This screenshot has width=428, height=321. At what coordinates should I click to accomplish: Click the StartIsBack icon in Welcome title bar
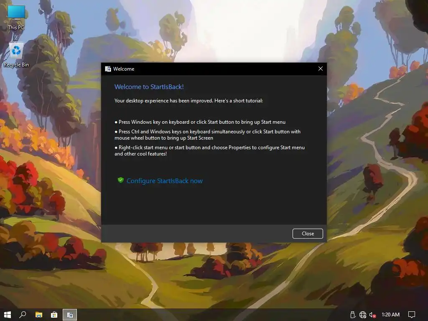pos(108,69)
